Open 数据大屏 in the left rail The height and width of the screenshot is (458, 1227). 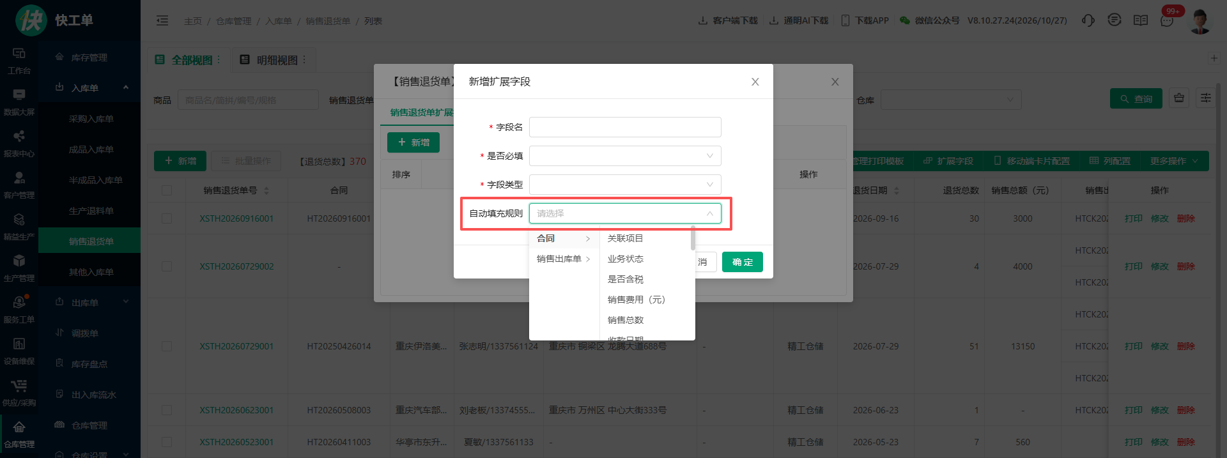pos(19,103)
